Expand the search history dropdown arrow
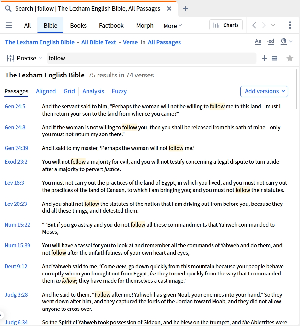The width and height of the screenshot is (300, 326). tap(291, 41)
